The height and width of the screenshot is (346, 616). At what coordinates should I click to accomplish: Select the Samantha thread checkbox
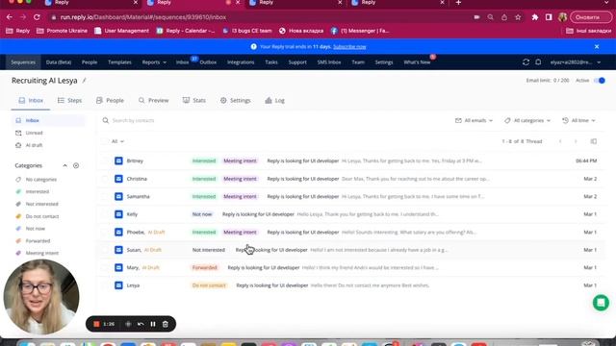coord(105,196)
